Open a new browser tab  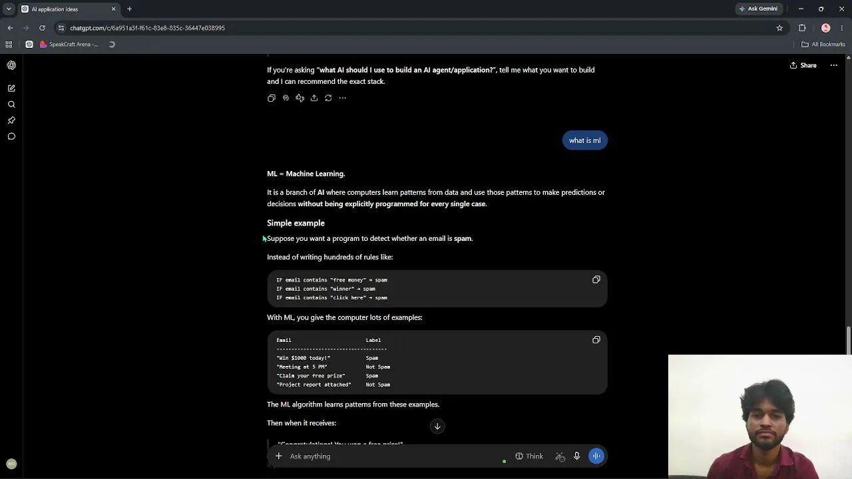tap(129, 9)
